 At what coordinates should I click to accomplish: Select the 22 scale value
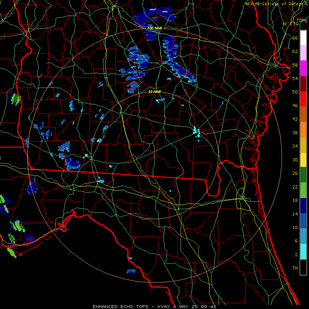click(x=295, y=187)
